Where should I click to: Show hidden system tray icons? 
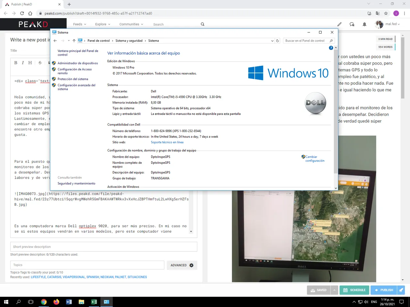click(x=354, y=302)
